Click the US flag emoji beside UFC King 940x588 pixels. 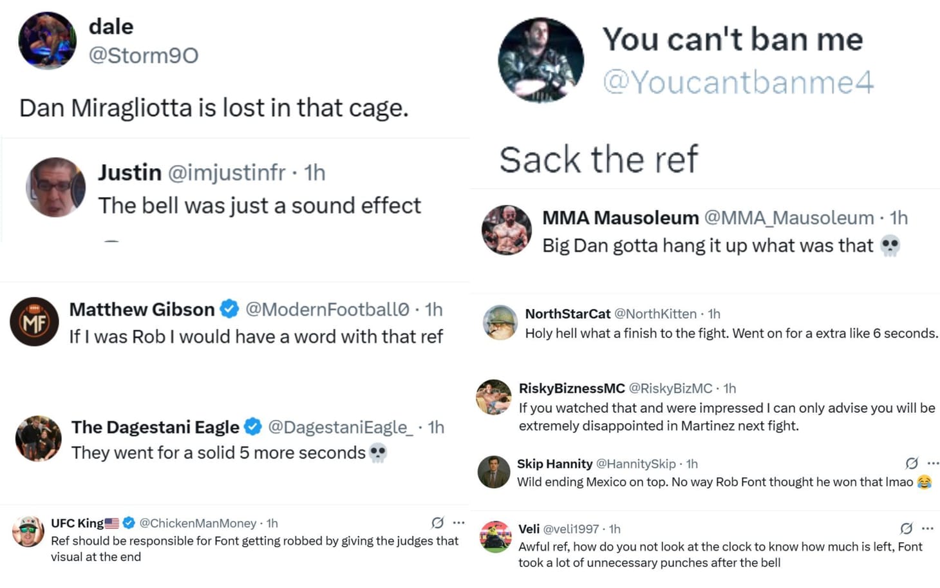(113, 522)
